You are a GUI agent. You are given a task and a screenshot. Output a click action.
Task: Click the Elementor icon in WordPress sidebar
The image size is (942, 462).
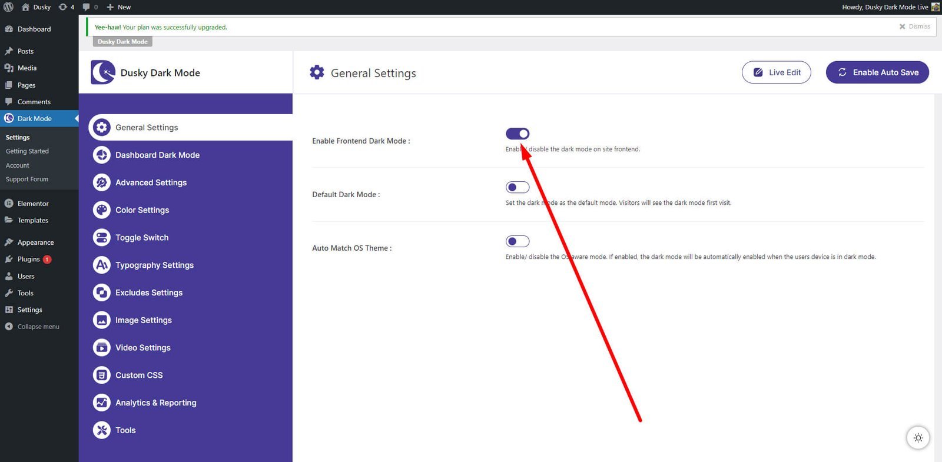pos(9,204)
